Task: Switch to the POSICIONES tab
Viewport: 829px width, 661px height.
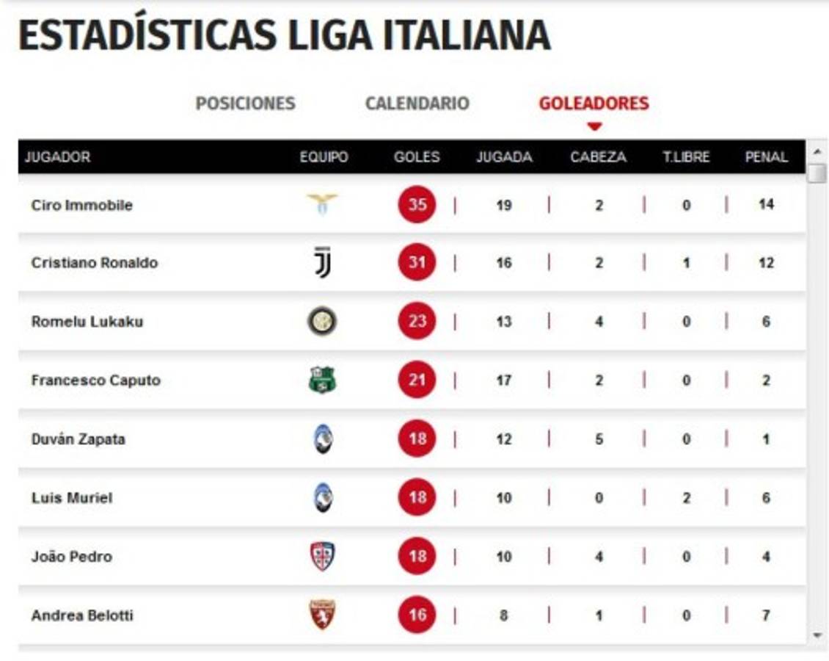Action: (x=245, y=104)
